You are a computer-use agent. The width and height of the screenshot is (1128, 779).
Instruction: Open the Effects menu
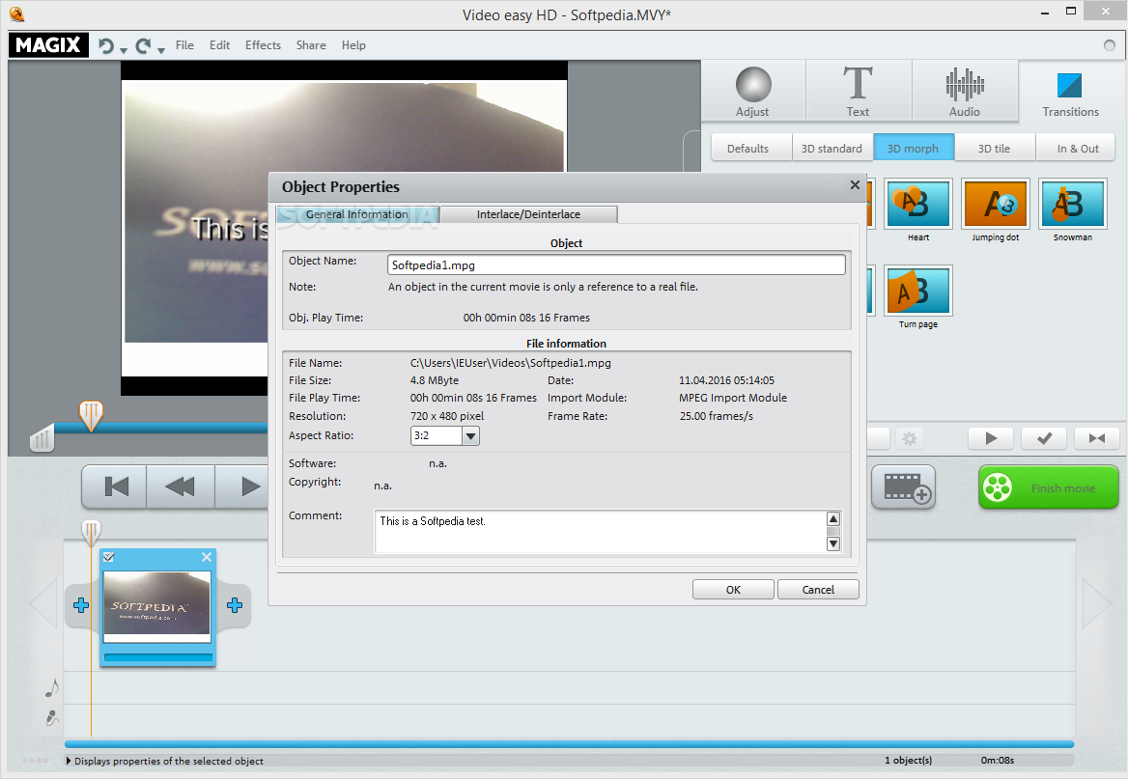(263, 45)
